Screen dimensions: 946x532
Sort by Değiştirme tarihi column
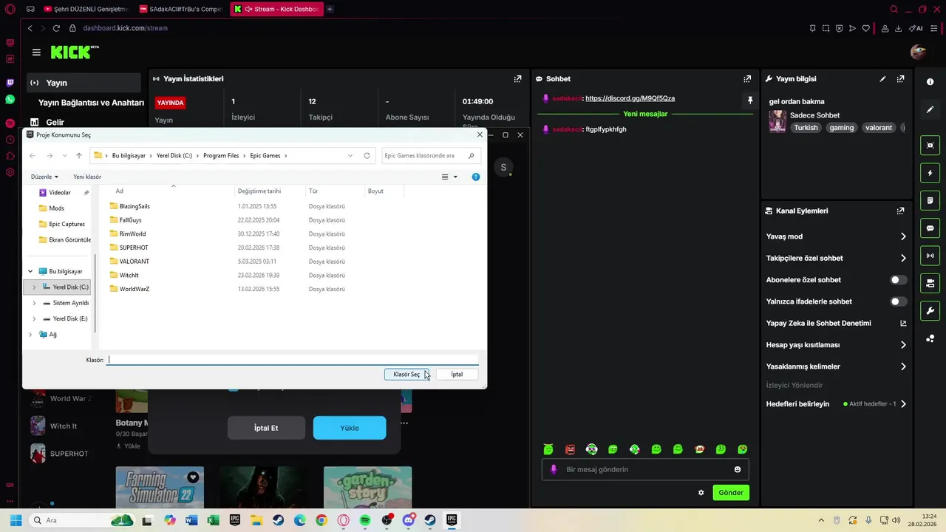point(259,191)
